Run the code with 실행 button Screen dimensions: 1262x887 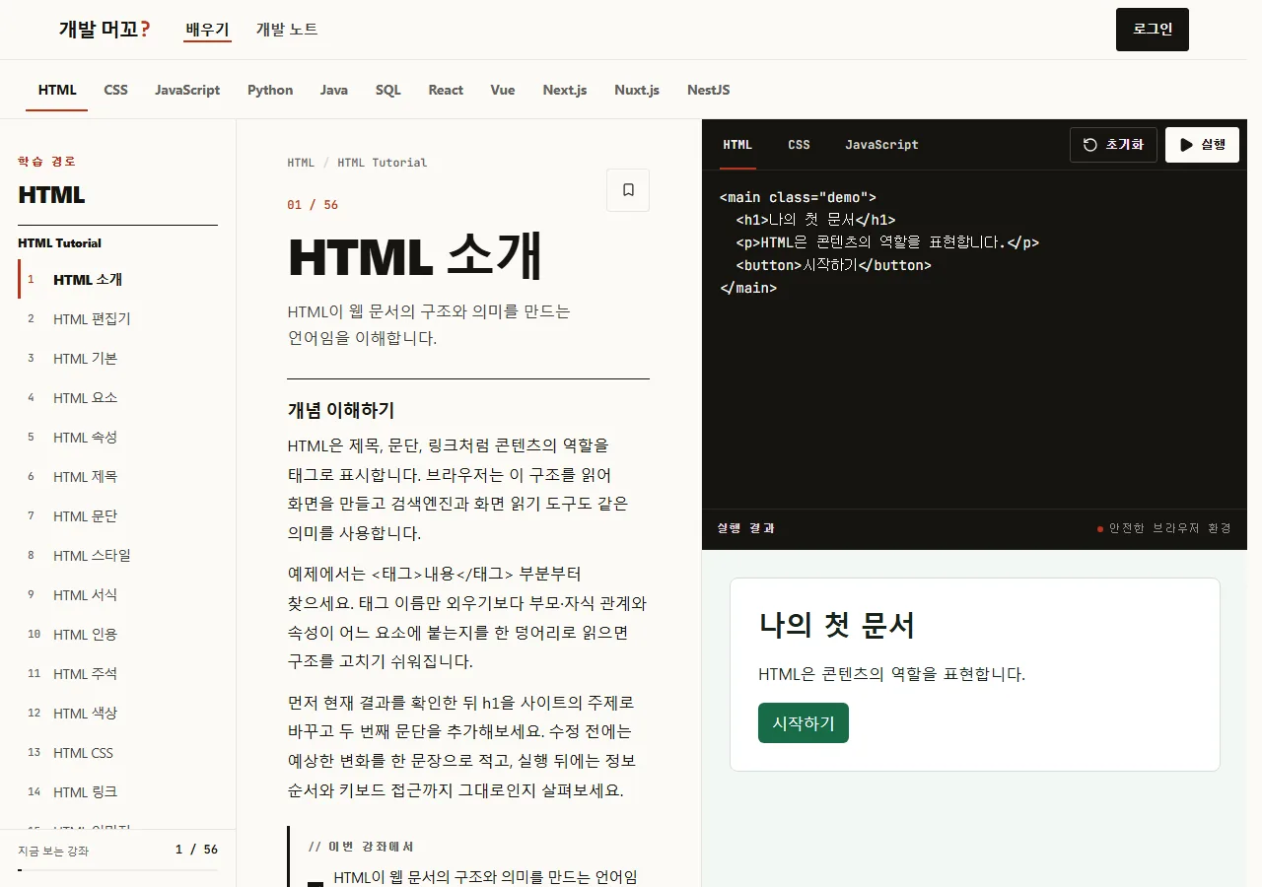coord(1202,145)
